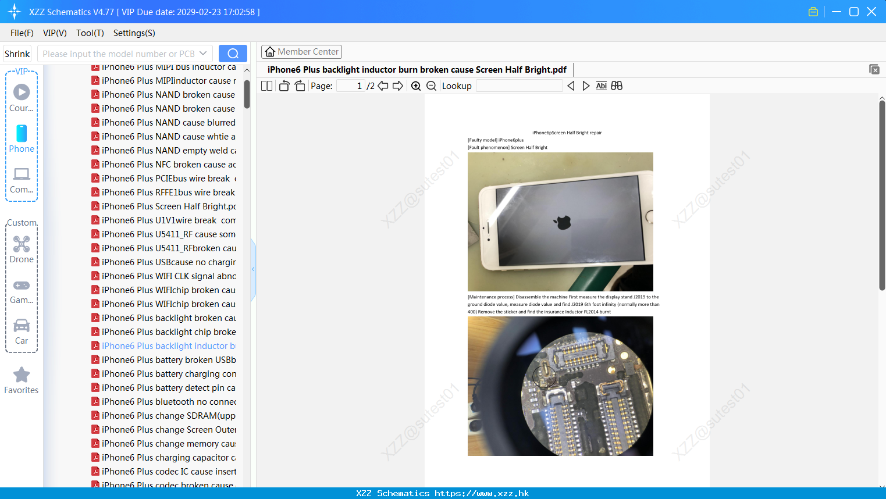Find next lookup match triangle
This screenshot has height=499, width=886.
(x=586, y=86)
